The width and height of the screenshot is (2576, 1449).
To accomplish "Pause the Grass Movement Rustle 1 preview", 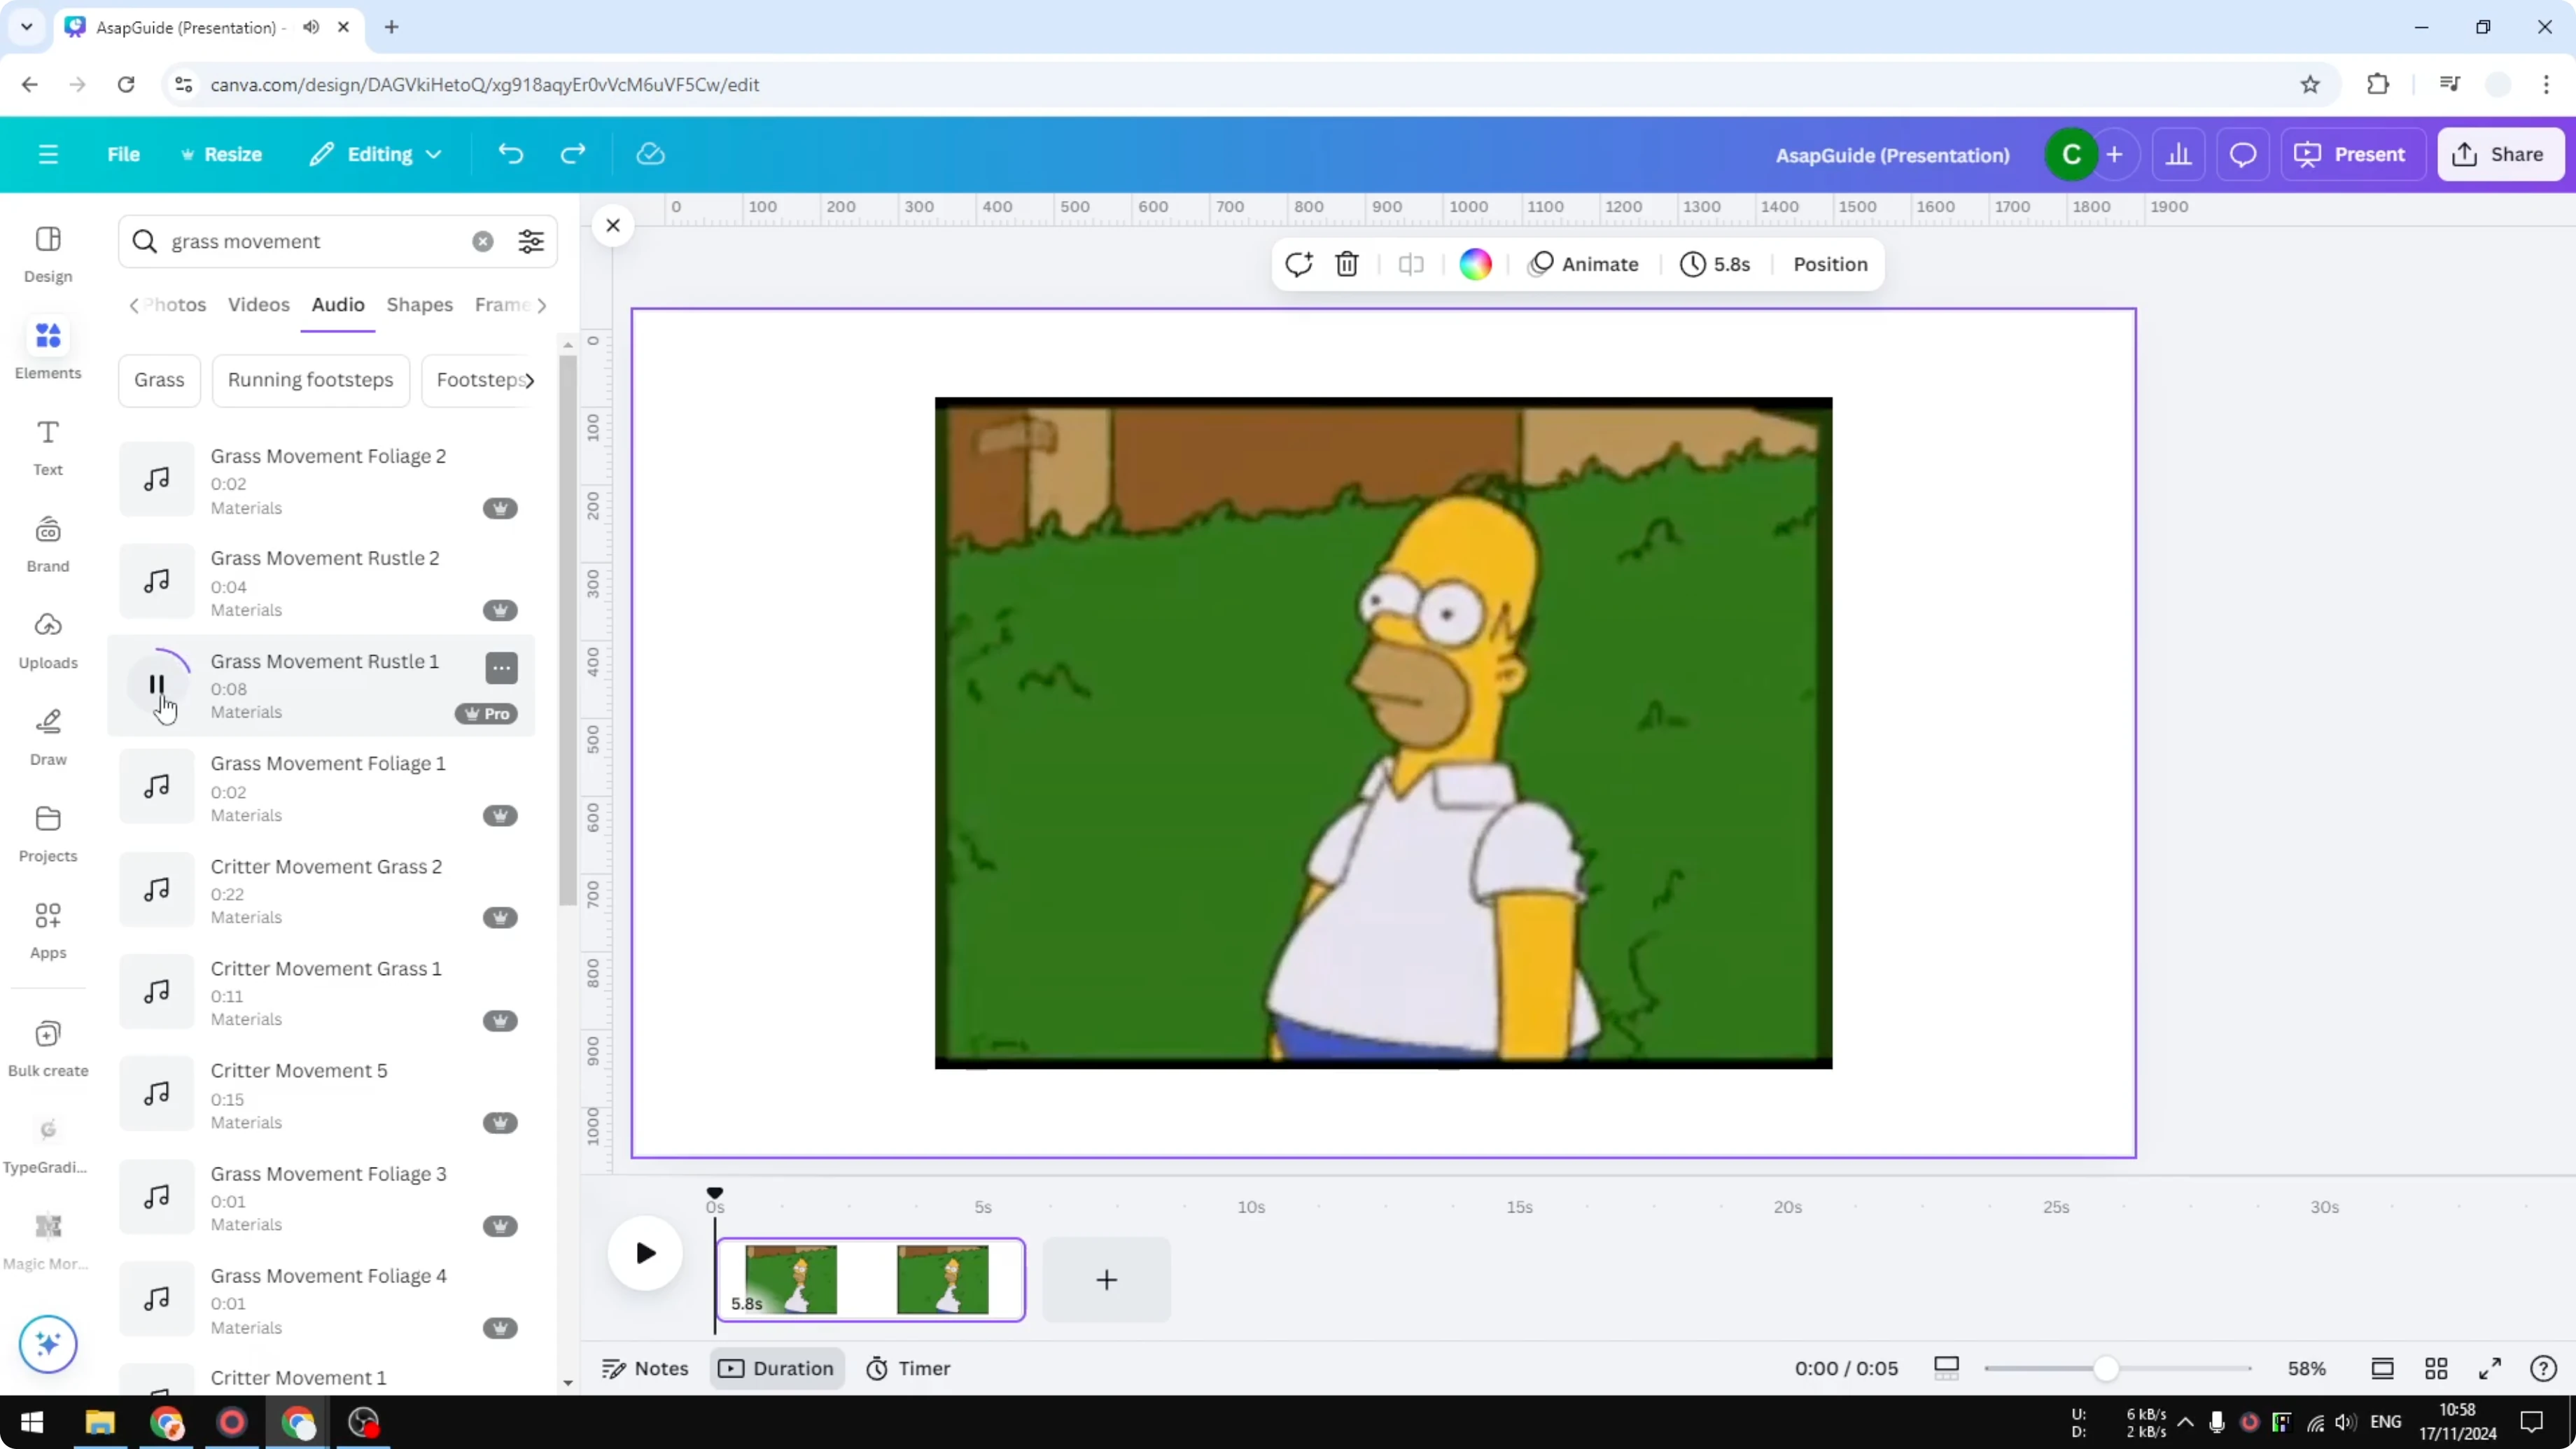I will click(x=157, y=685).
